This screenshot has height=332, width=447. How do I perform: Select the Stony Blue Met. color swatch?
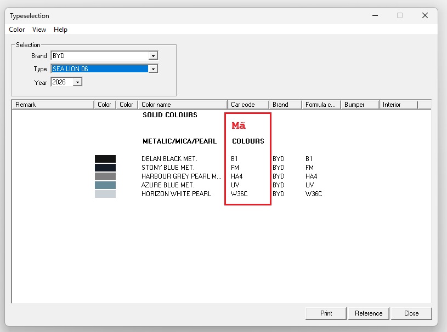105,168
